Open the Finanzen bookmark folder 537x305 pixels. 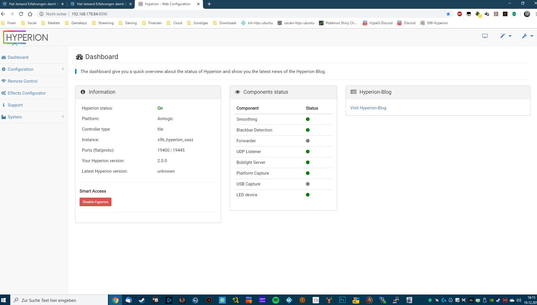click(152, 23)
